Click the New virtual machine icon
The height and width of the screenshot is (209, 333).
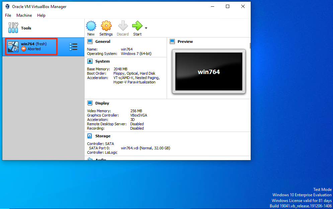click(x=91, y=26)
